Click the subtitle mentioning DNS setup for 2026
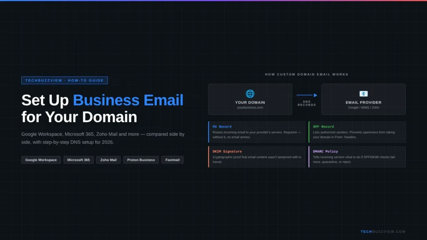 (x=103, y=138)
